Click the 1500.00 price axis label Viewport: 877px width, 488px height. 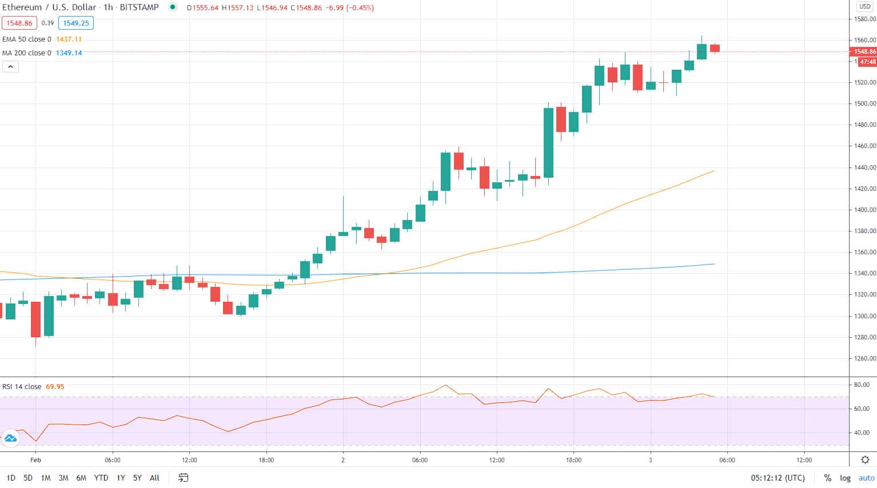(x=865, y=103)
